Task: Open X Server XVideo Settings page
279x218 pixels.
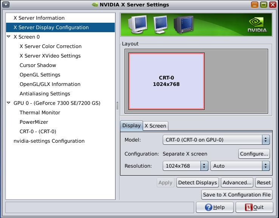Action: coord(50,56)
